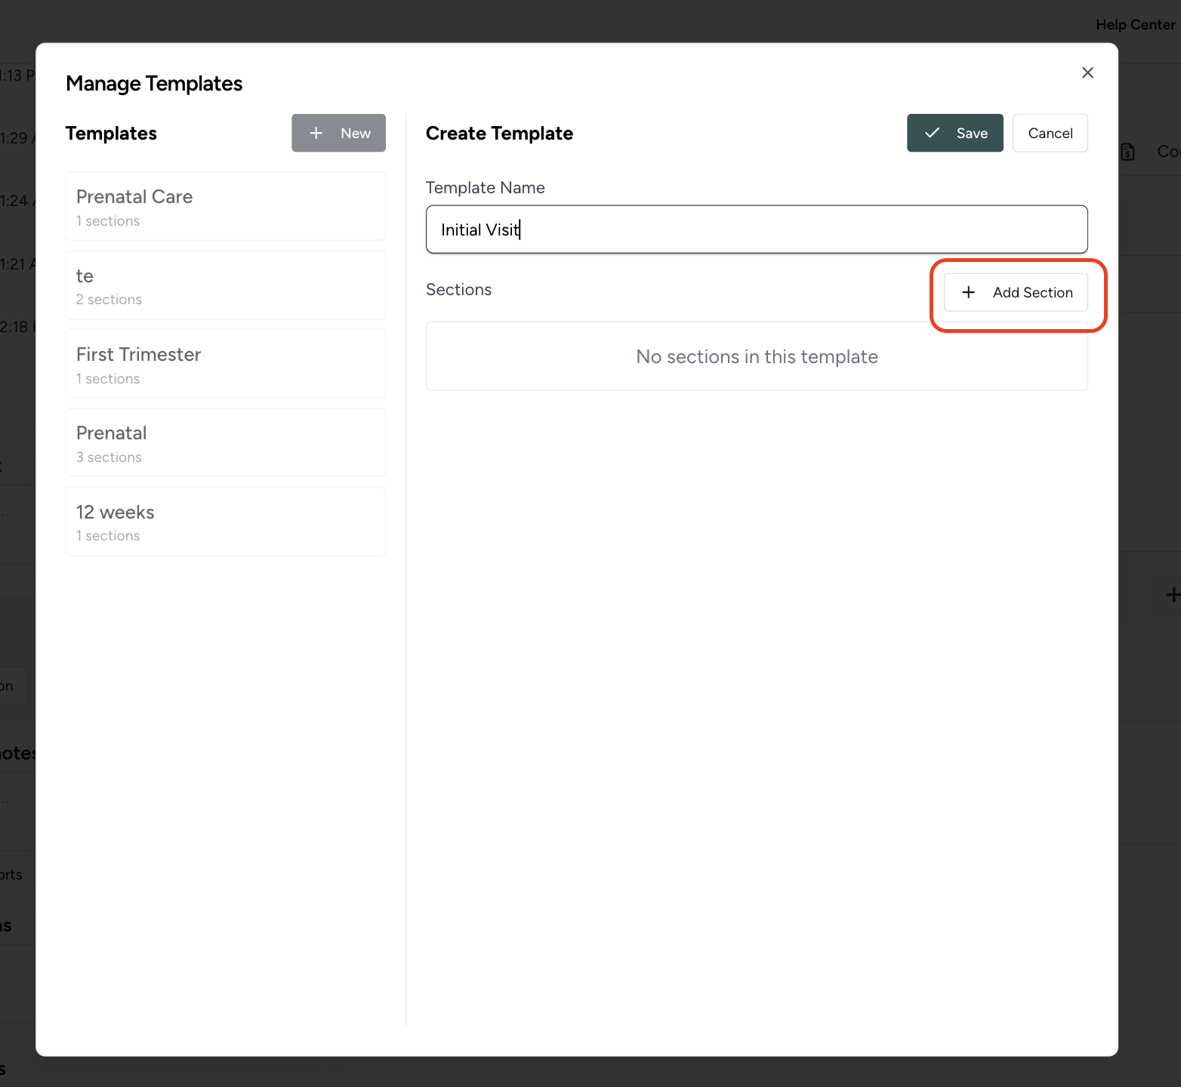Click the Manage Templates title
The image size is (1181, 1087).
154,84
